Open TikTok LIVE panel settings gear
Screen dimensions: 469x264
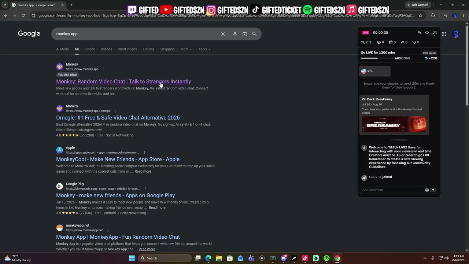427,33
